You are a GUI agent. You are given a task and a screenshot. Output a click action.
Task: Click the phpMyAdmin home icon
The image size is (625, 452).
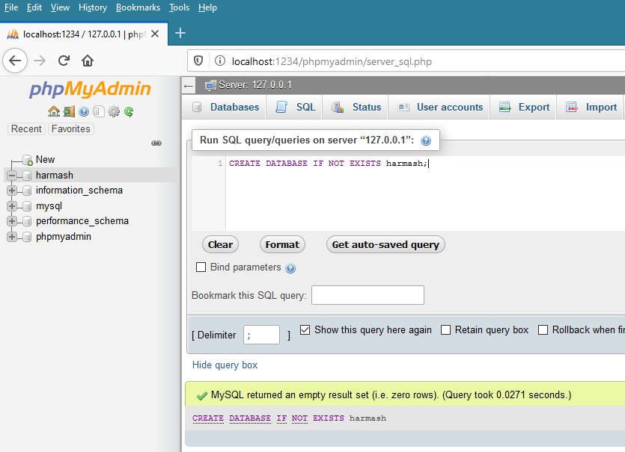pos(54,111)
